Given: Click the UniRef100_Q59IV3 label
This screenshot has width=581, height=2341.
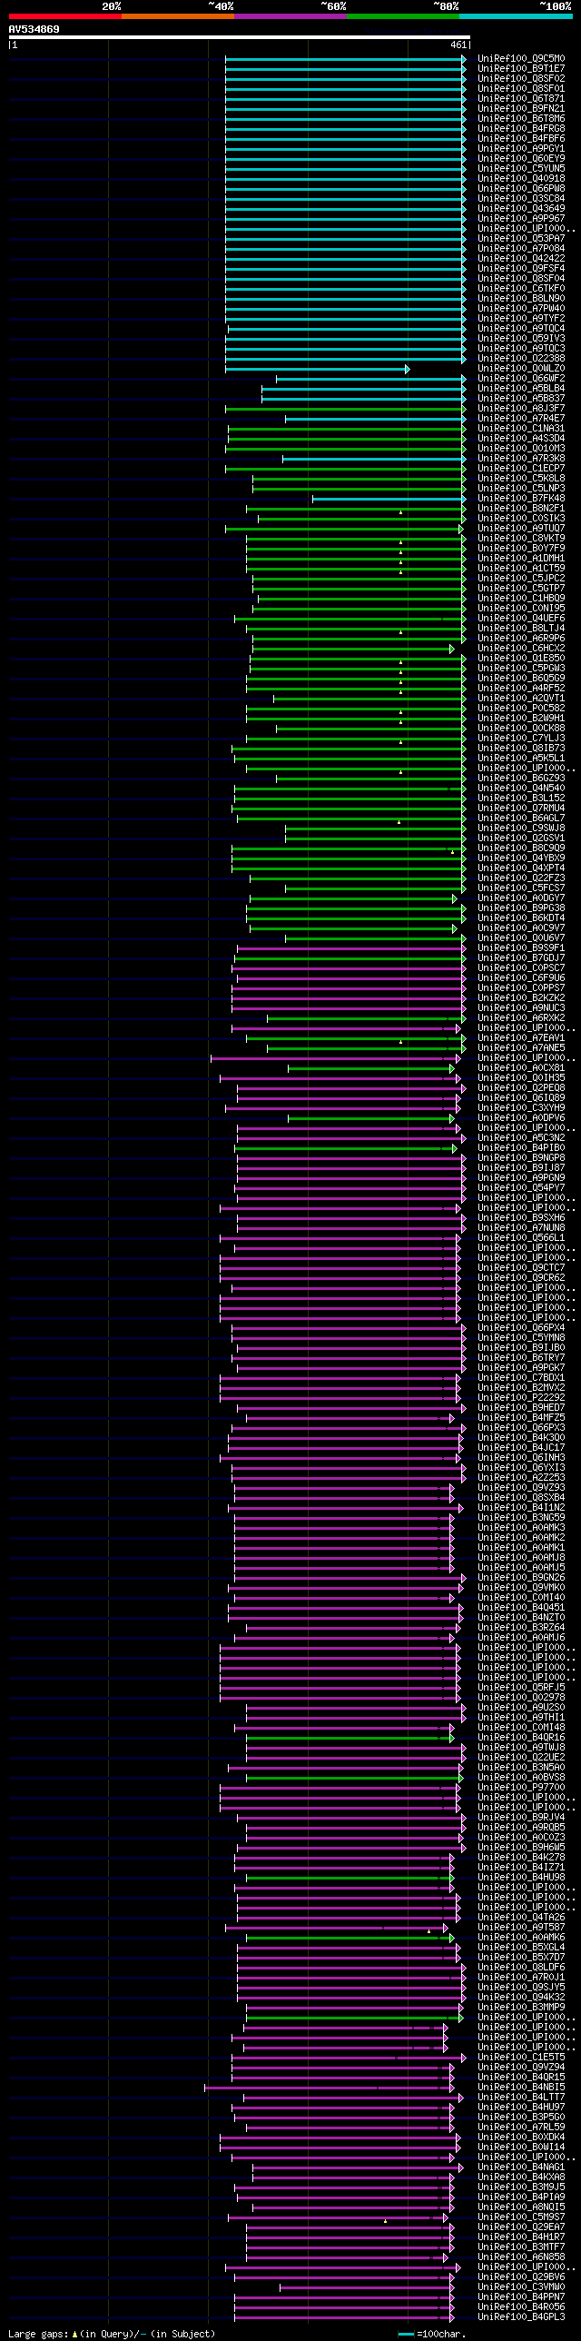Looking at the screenshot, I should point(521,339).
